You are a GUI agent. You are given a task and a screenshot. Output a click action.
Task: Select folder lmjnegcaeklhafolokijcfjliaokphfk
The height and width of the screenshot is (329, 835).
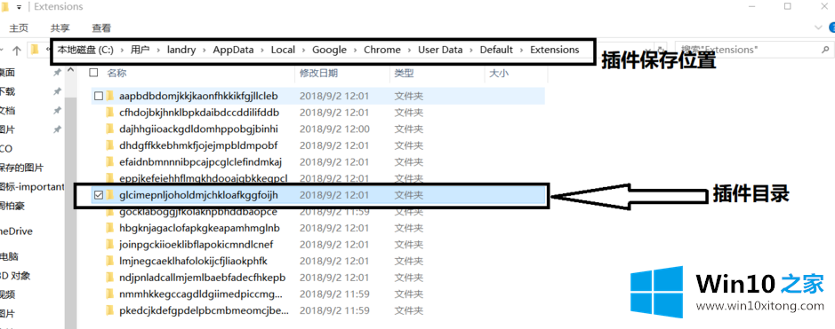click(193, 261)
